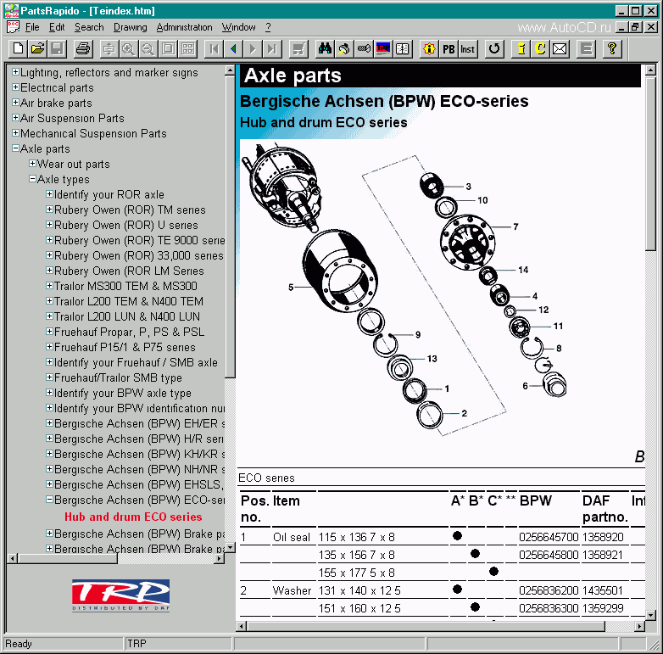Click the Save floppy disk icon

pos(57,49)
